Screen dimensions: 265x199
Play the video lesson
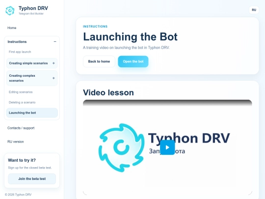167,147
